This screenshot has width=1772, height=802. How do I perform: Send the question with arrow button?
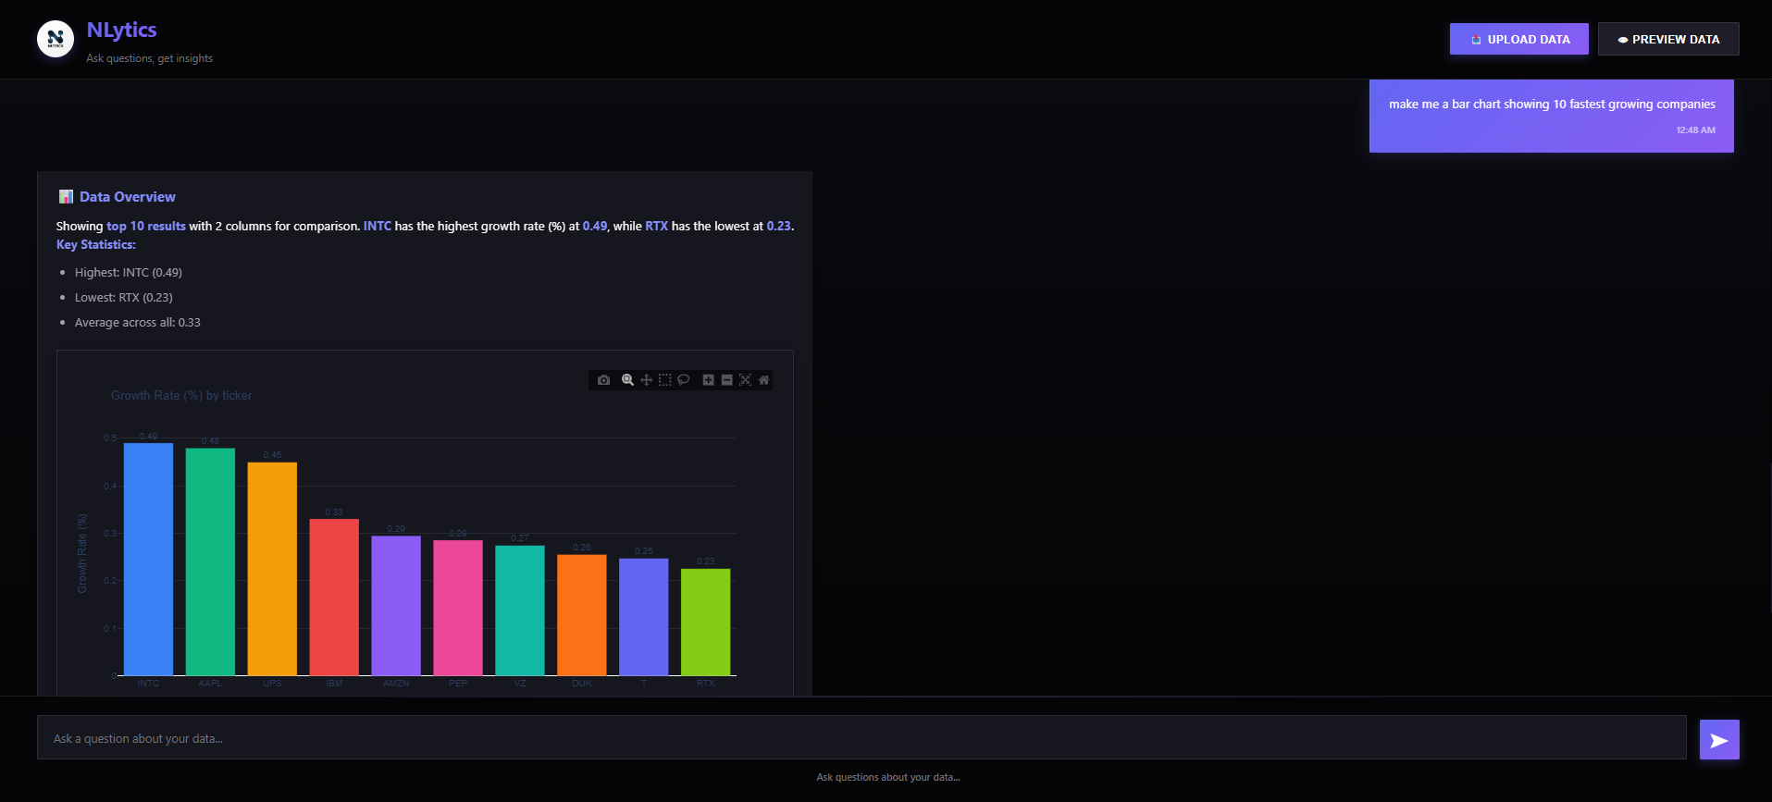coord(1719,739)
